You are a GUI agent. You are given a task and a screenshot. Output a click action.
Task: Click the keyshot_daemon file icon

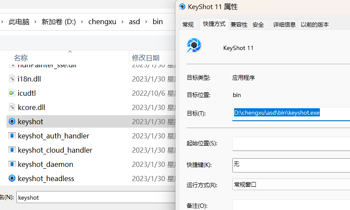click(x=12, y=164)
